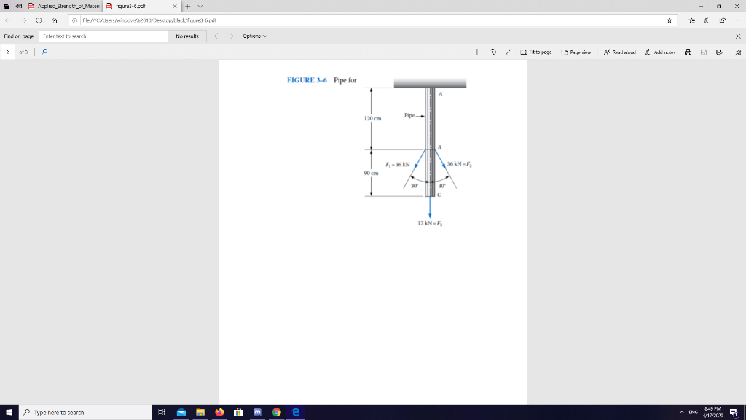The width and height of the screenshot is (746, 420).
Task: Click the find-on-page search text box
Action: pos(103,36)
